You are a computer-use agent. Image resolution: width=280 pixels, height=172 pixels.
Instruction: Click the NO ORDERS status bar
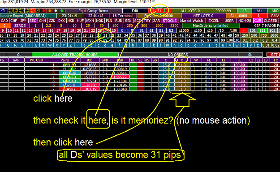[x=178, y=55]
